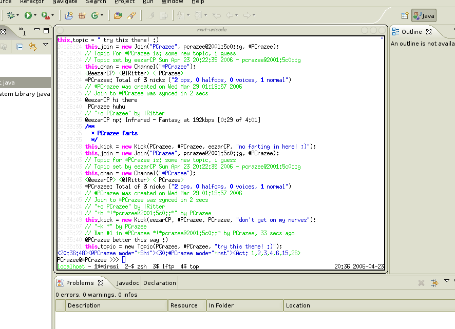
Task: Click the Debug bug icon in toolbar
Action: coord(10,16)
